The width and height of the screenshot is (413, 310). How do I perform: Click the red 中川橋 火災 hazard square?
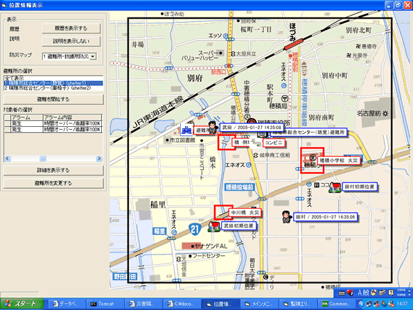click(223, 212)
